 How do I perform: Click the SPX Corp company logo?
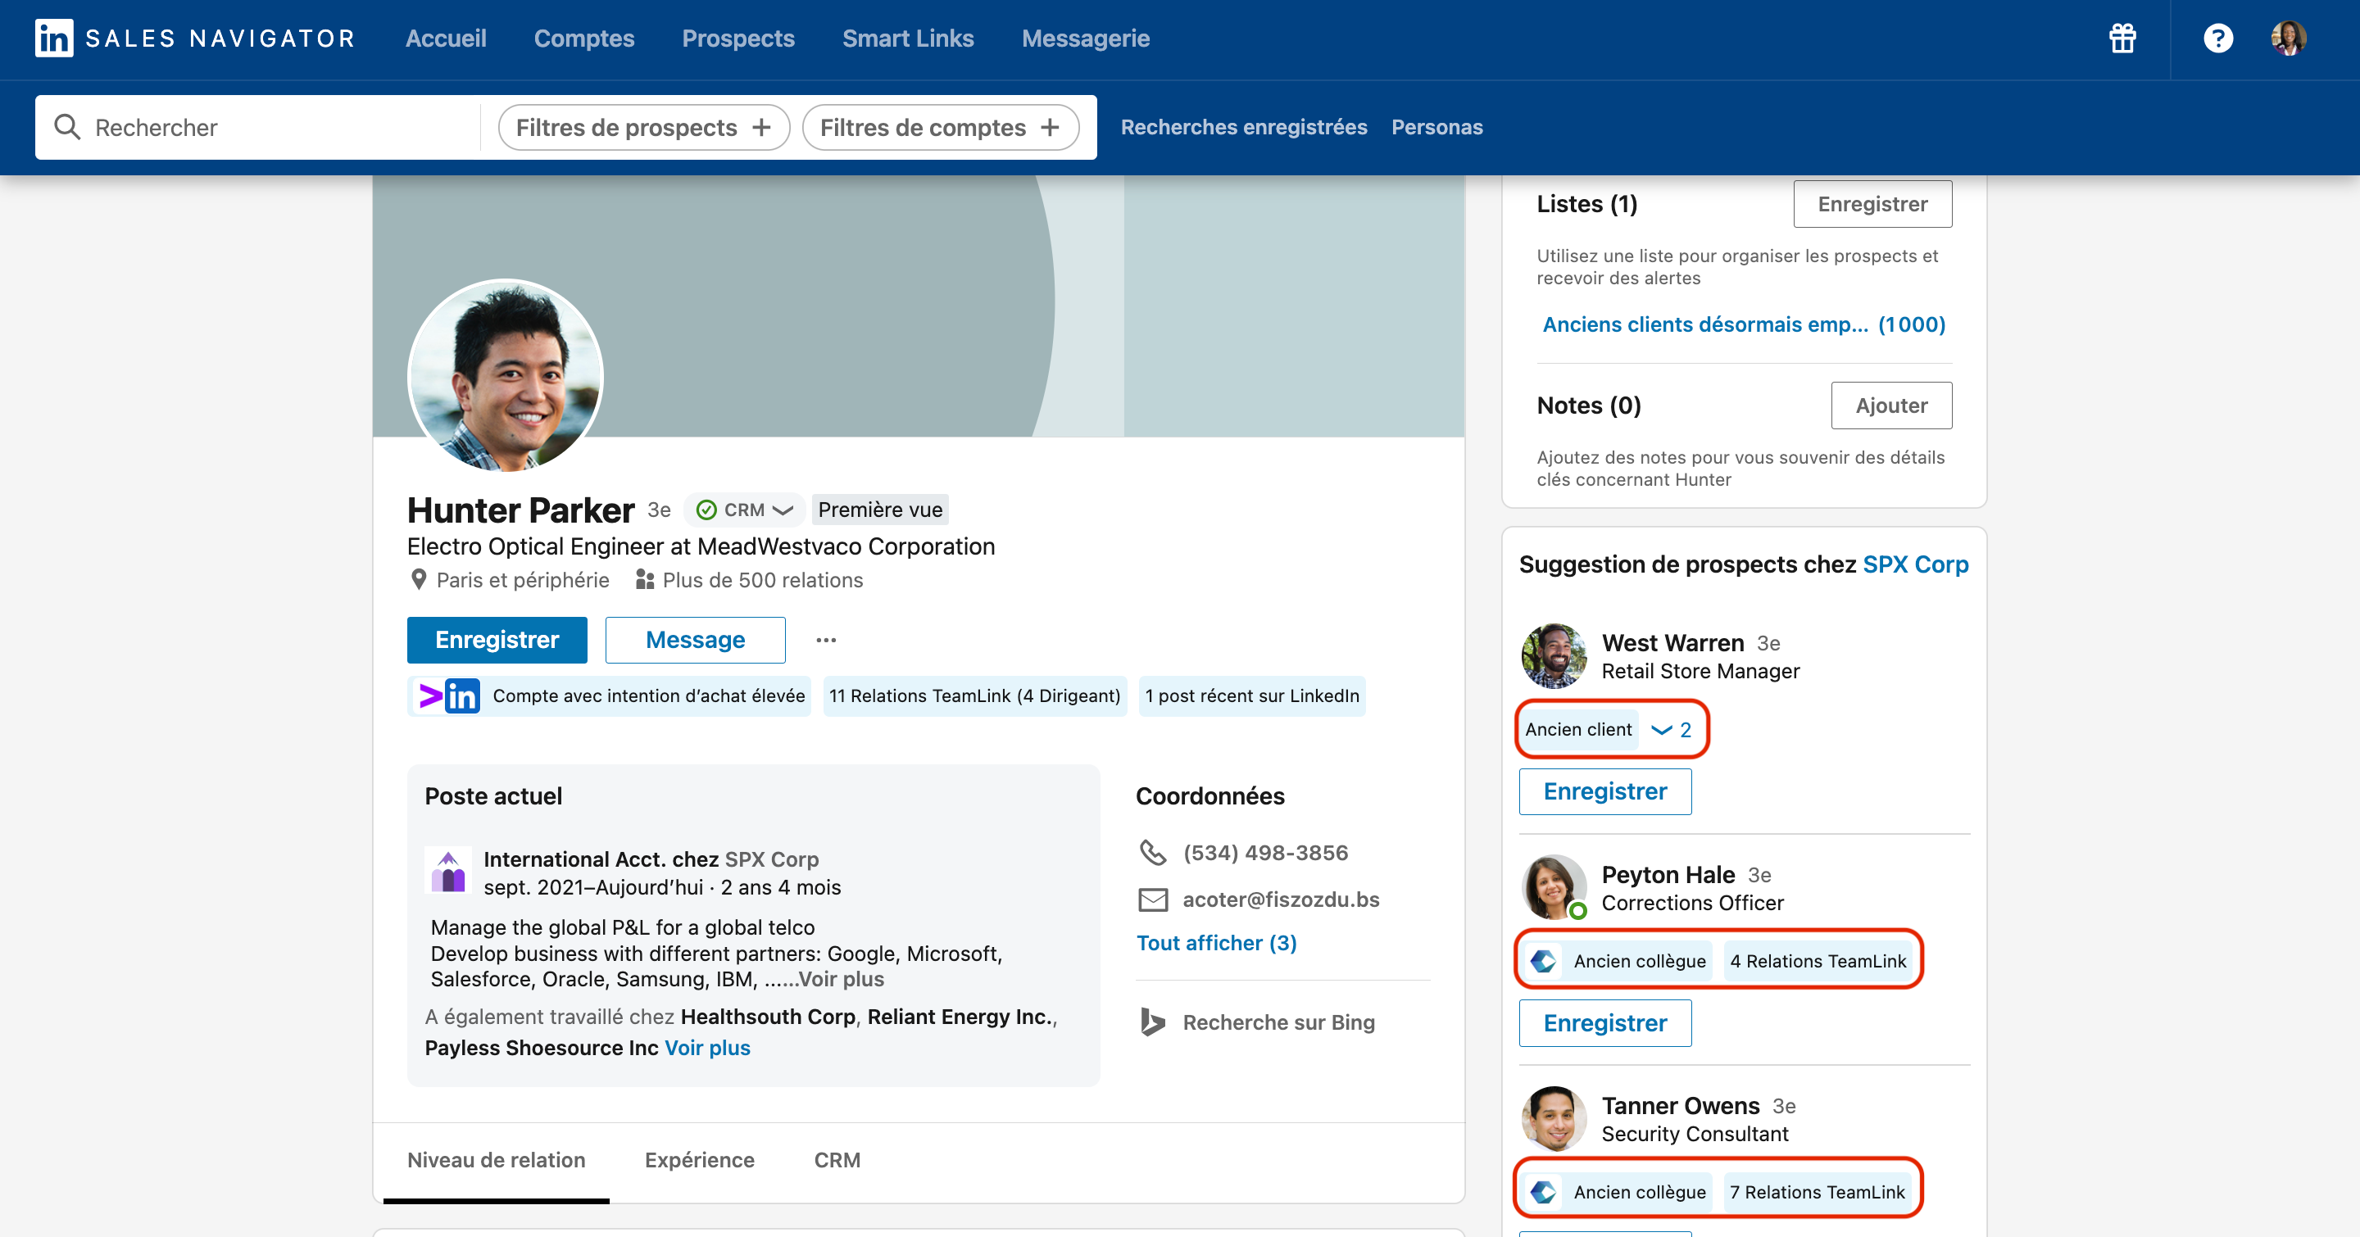click(x=449, y=870)
